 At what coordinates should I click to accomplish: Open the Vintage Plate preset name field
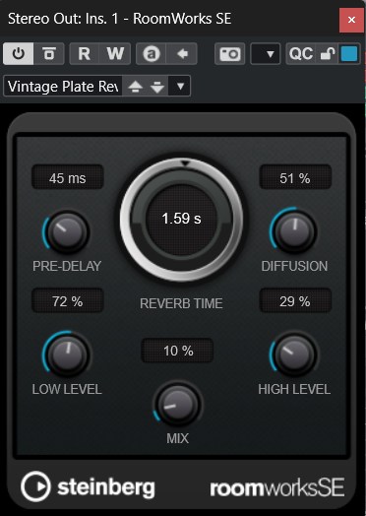[x=63, y=87]
